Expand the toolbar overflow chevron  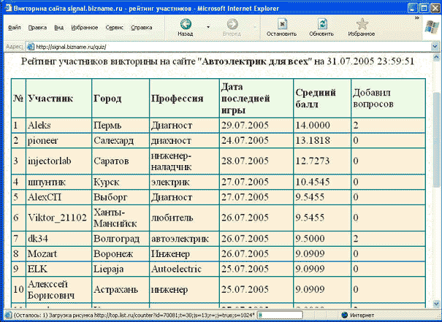417,18
